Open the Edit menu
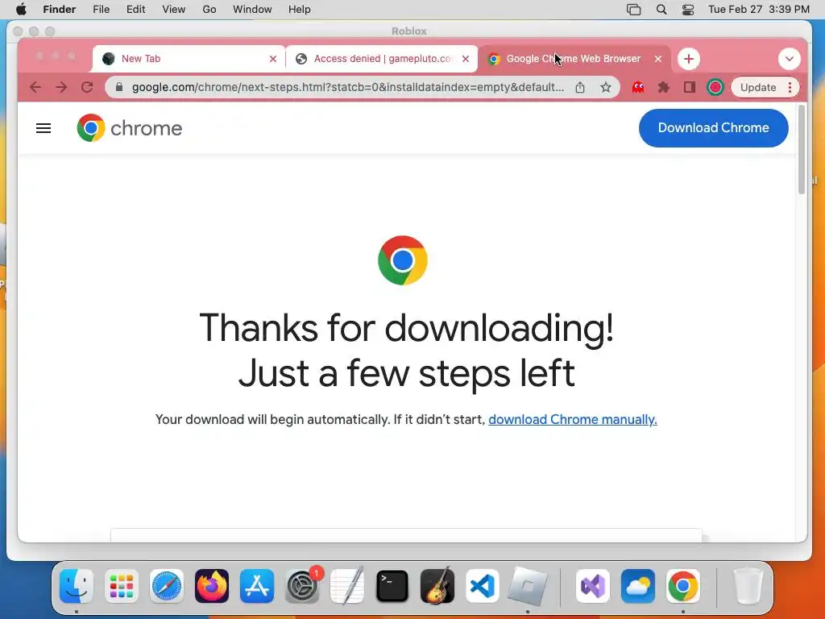Screen dimensions: 825x619 click(135, 10)
